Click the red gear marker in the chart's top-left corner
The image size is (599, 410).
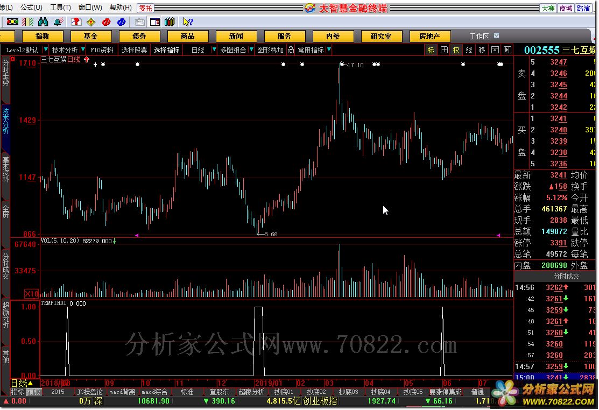[12, 59]
